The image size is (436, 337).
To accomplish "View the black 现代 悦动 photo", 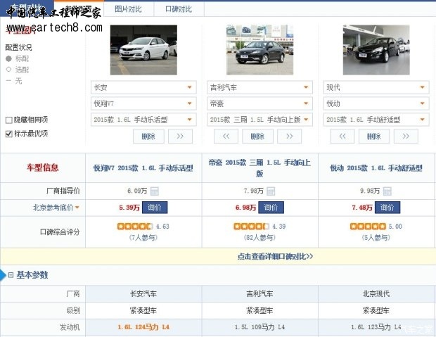I will (376, 50).
